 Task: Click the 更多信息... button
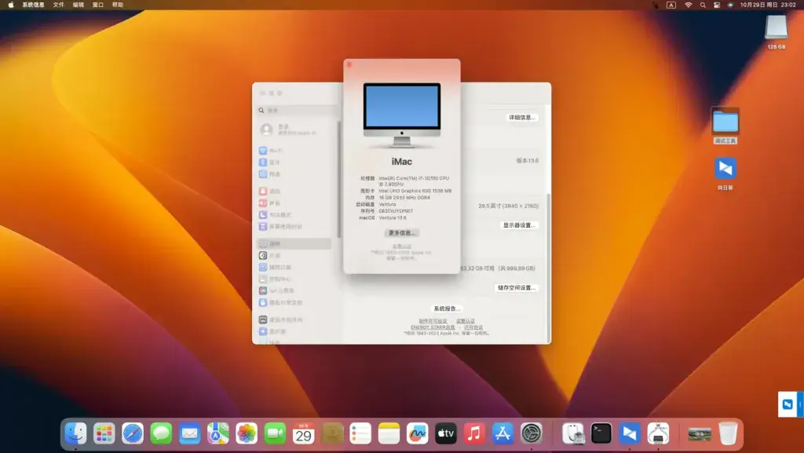(401, 233)
